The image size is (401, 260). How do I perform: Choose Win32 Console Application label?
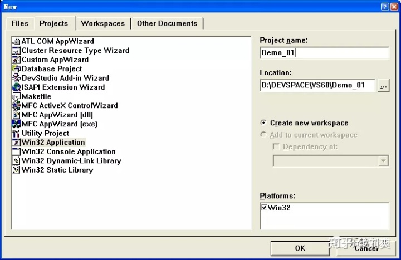click(x=69, y=152)
